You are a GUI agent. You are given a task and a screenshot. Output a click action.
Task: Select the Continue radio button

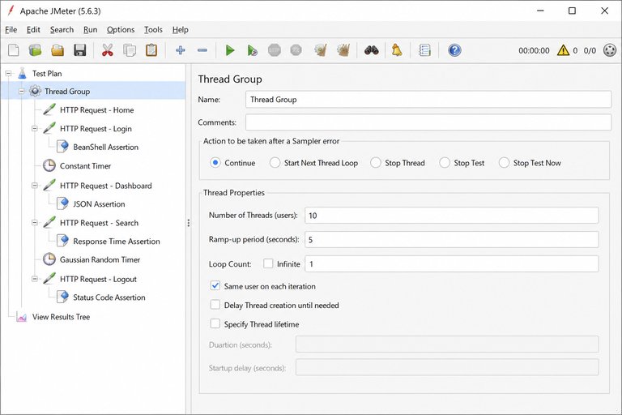click(x=215, y=163)
